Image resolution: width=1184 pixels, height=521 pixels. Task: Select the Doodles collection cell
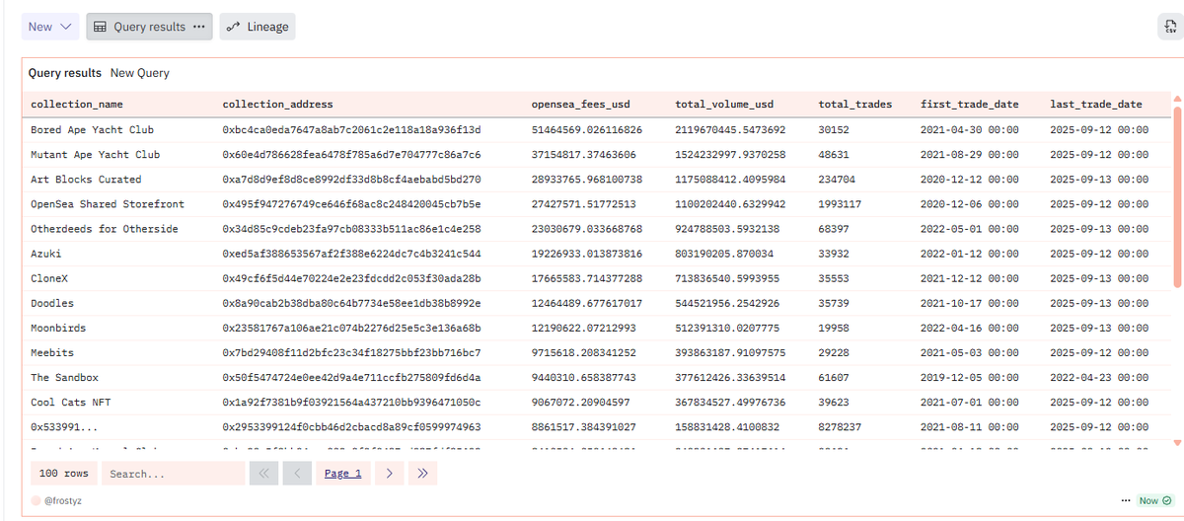(x=52, y=303)
